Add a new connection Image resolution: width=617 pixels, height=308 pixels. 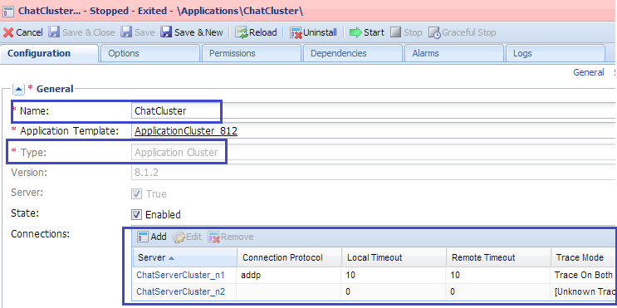point(152,237)
